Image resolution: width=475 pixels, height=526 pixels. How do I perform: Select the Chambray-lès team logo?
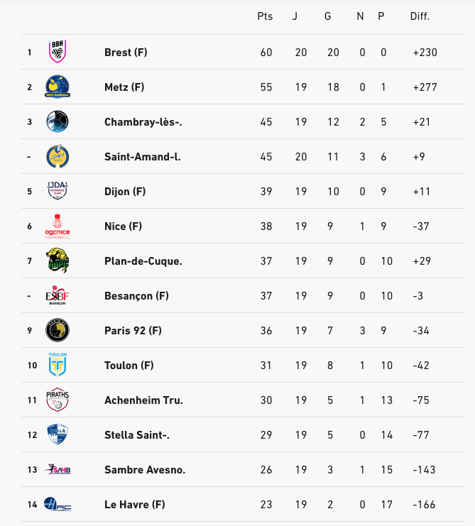58,121
